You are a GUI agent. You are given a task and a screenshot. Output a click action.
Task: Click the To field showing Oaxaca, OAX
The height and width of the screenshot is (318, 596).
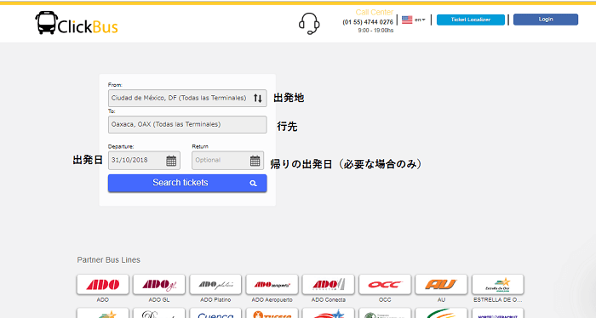187,124
